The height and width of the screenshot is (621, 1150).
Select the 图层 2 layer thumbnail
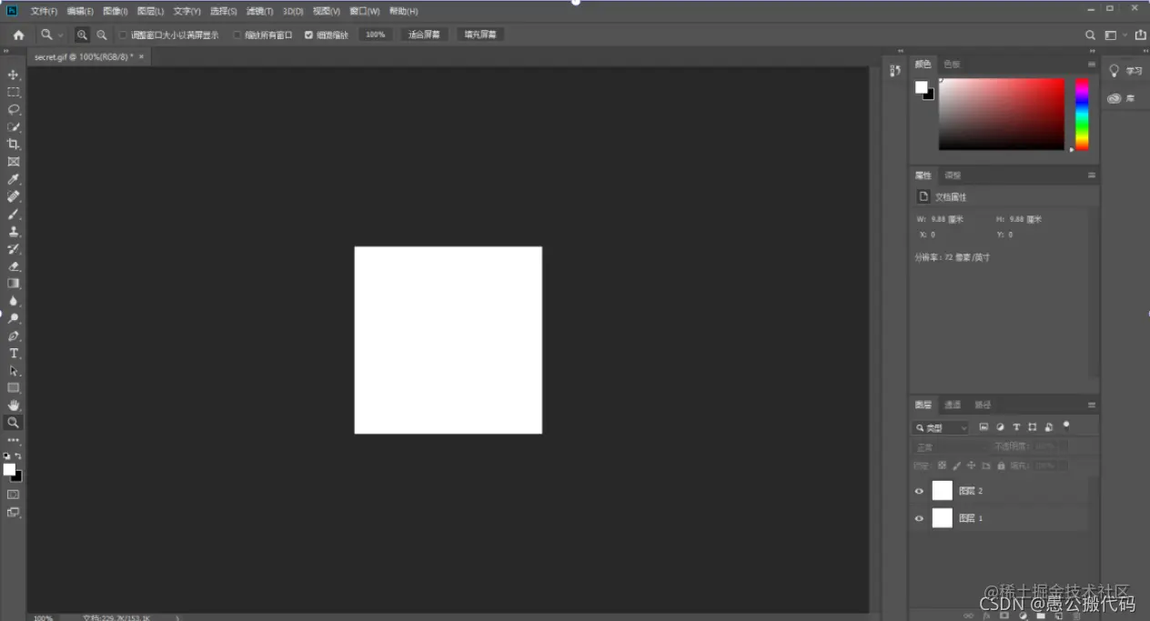pyautogui.click(x=942, y=491)
